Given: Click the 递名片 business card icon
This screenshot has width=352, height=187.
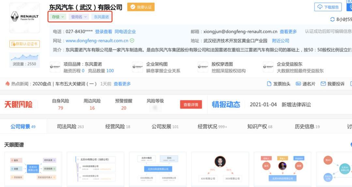Looking at the screenshot, I should [x=298, y=84].
